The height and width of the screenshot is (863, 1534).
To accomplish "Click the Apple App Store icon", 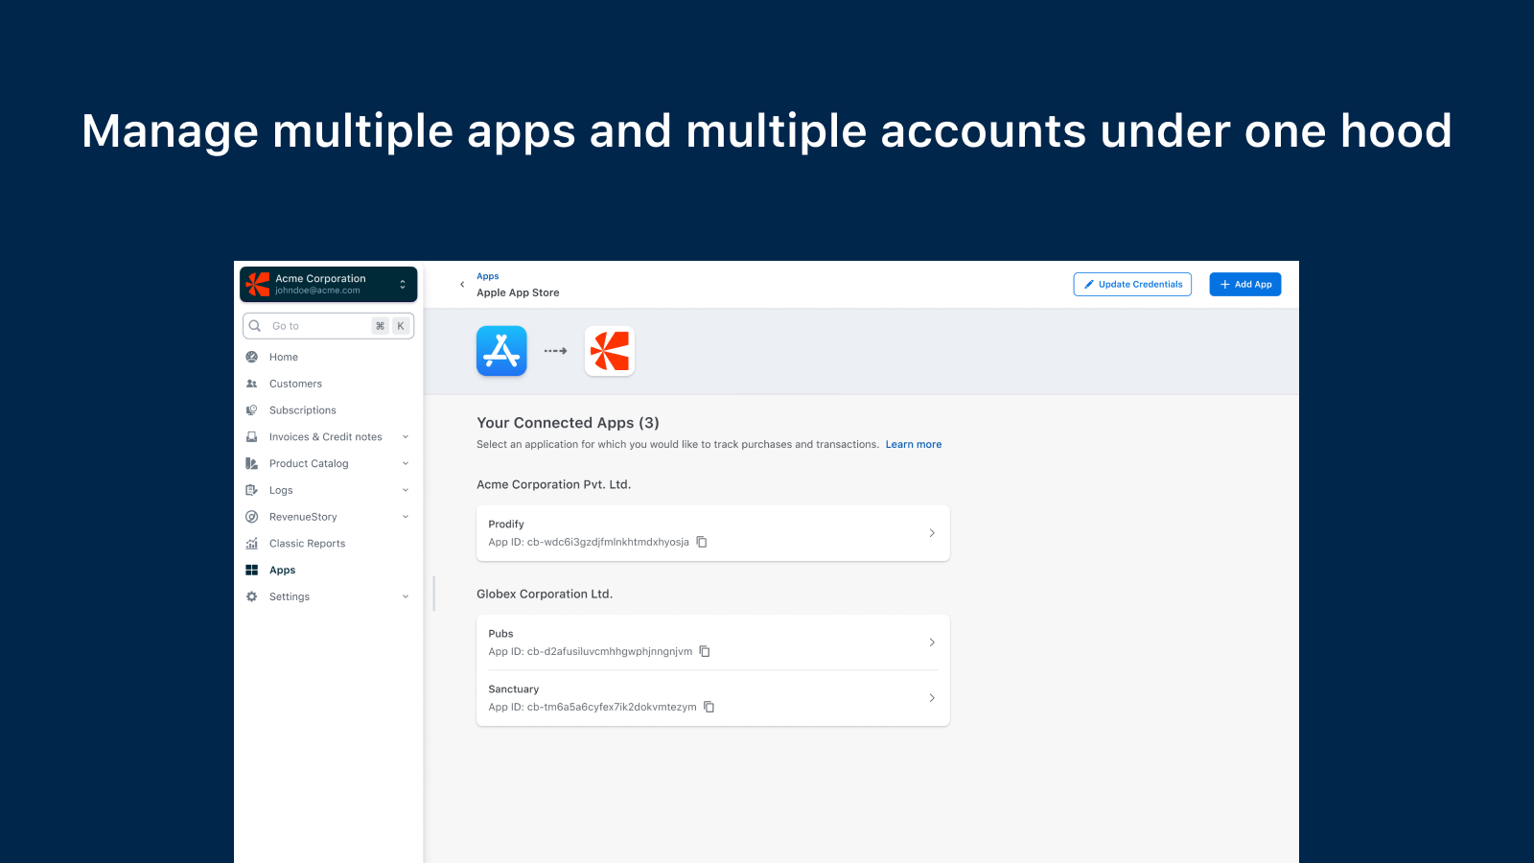I will click(x=501, y=351).
